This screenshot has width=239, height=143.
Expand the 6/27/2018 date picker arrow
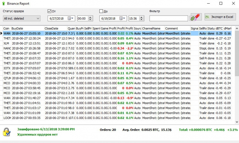click(x=72, y=18)
